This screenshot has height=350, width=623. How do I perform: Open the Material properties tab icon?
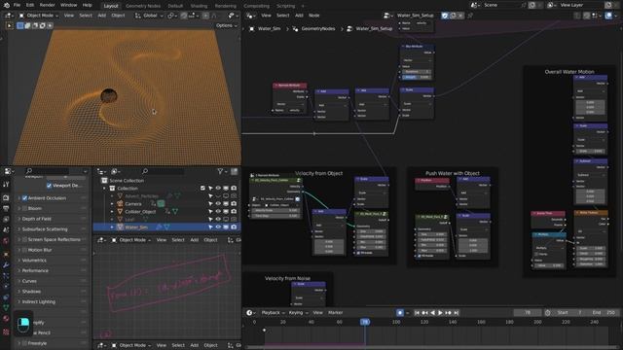[x=6, y=319]
